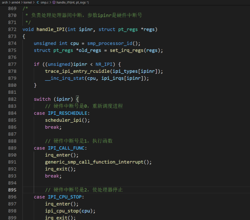Click the comment on line 883 about rescheduling
Viewport: 250px width, 220px height.
[x=84, y=106]
